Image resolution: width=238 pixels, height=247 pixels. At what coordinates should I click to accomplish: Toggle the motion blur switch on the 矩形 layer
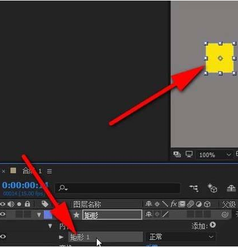coord(190,214)
